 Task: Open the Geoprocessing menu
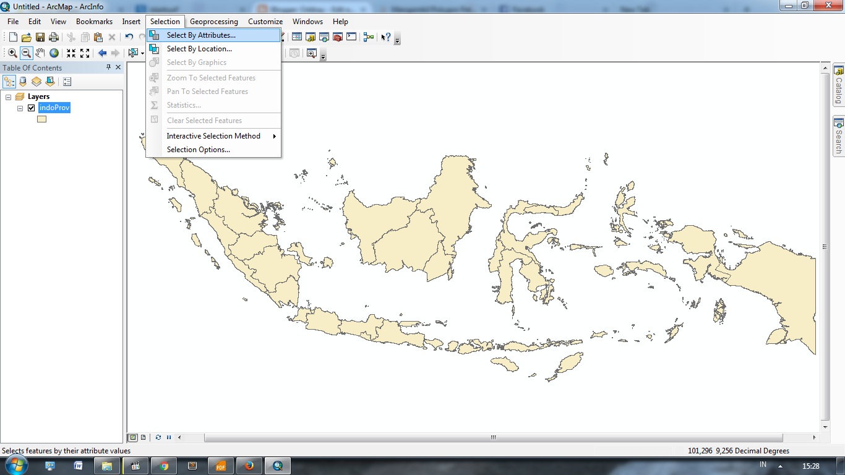pos(213,21)
